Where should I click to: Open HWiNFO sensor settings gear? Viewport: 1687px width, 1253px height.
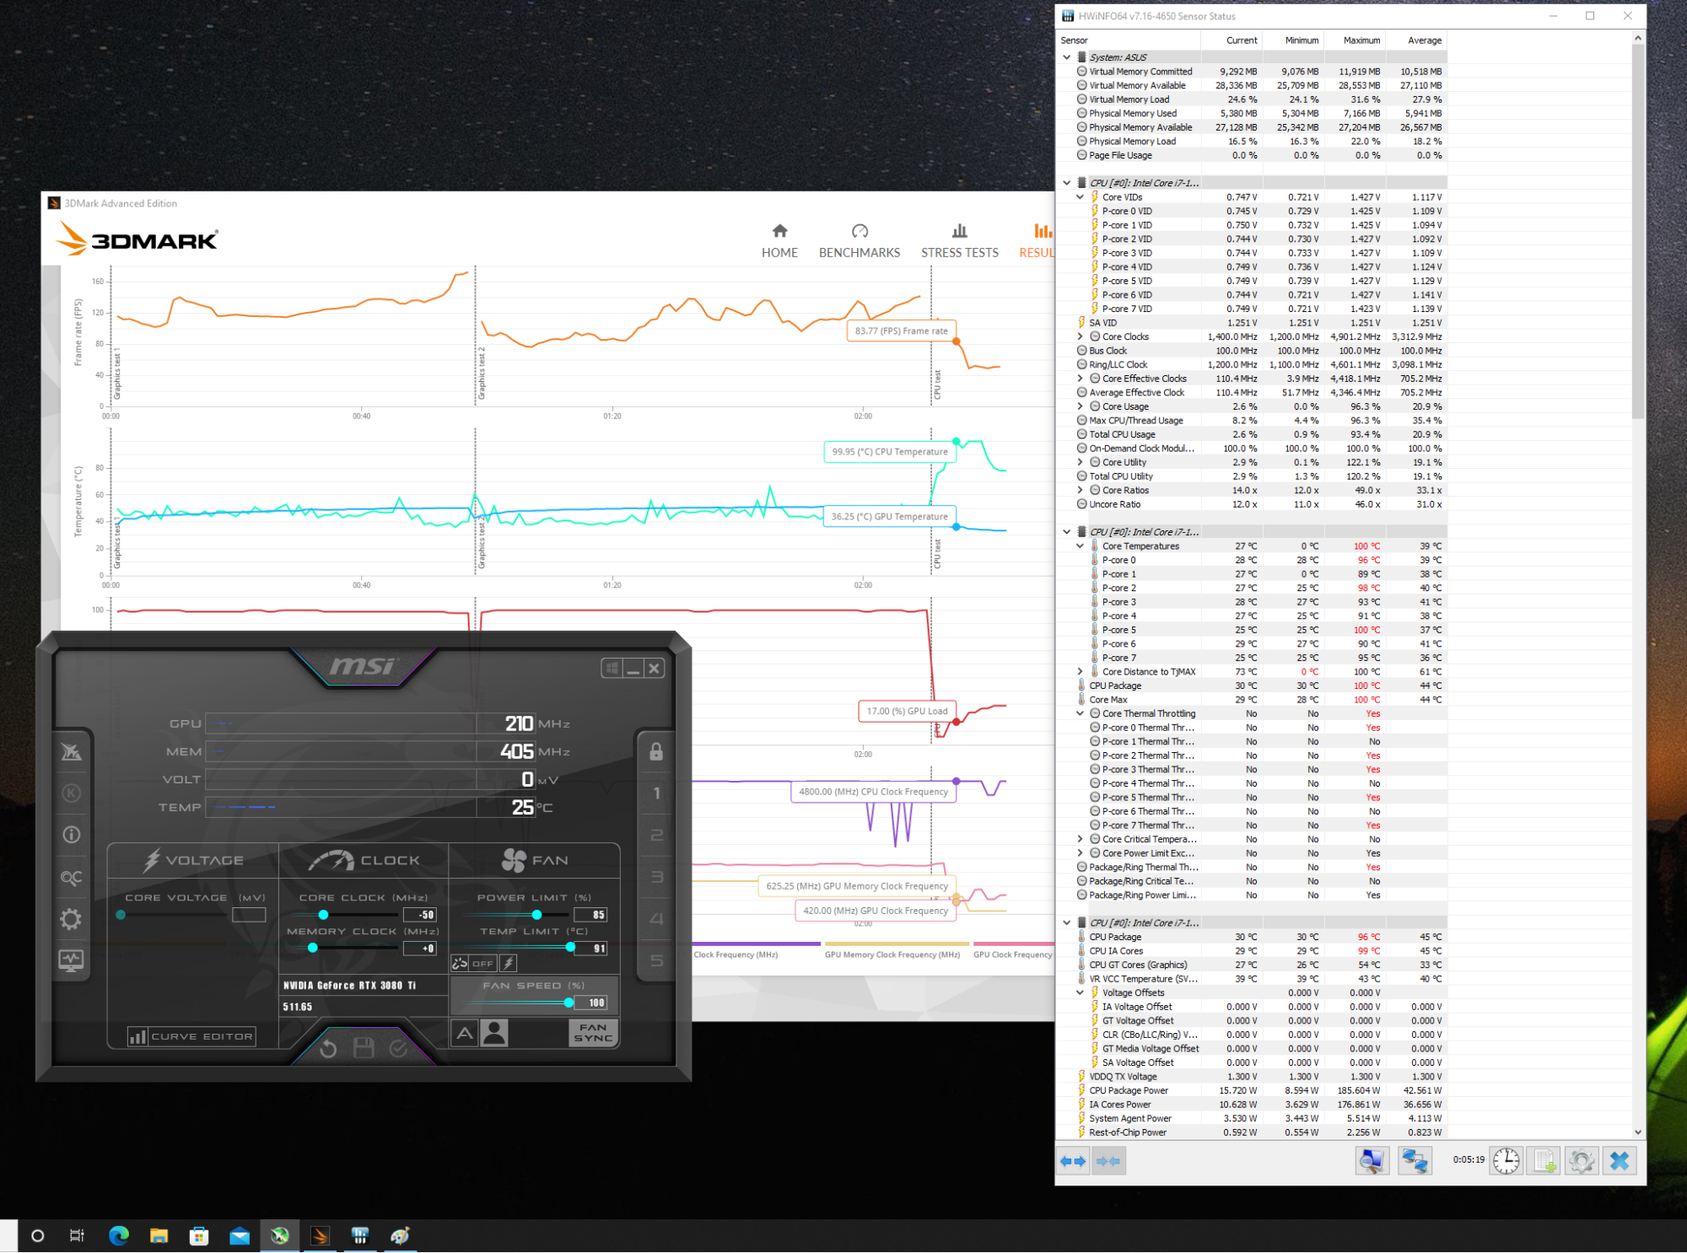click(x=1582, y=1161)
